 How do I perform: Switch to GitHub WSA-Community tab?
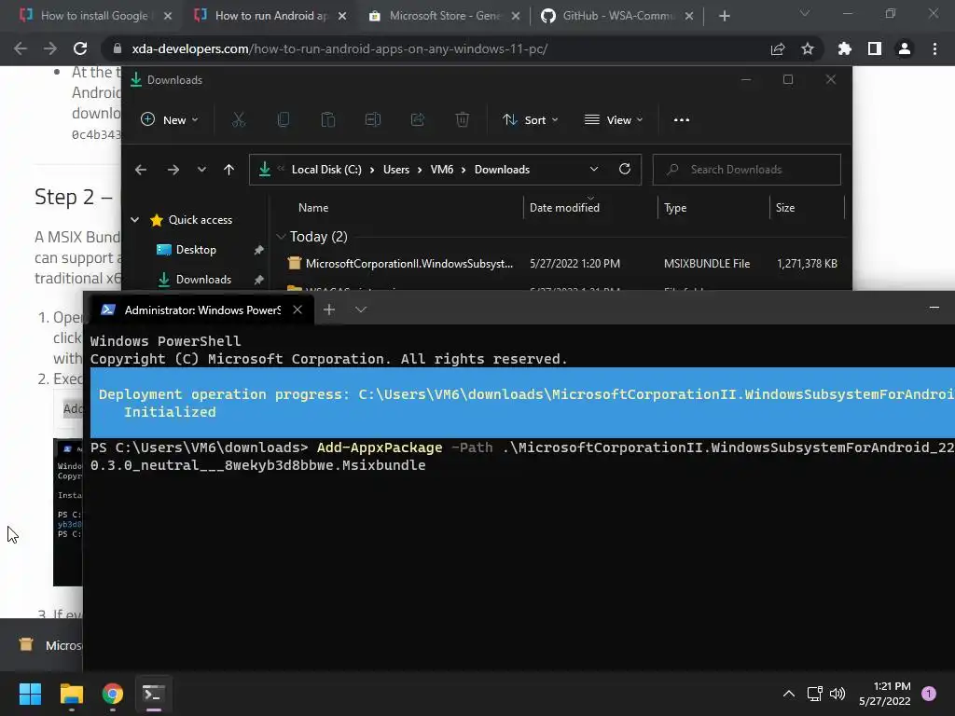click(x=617, y=16)
